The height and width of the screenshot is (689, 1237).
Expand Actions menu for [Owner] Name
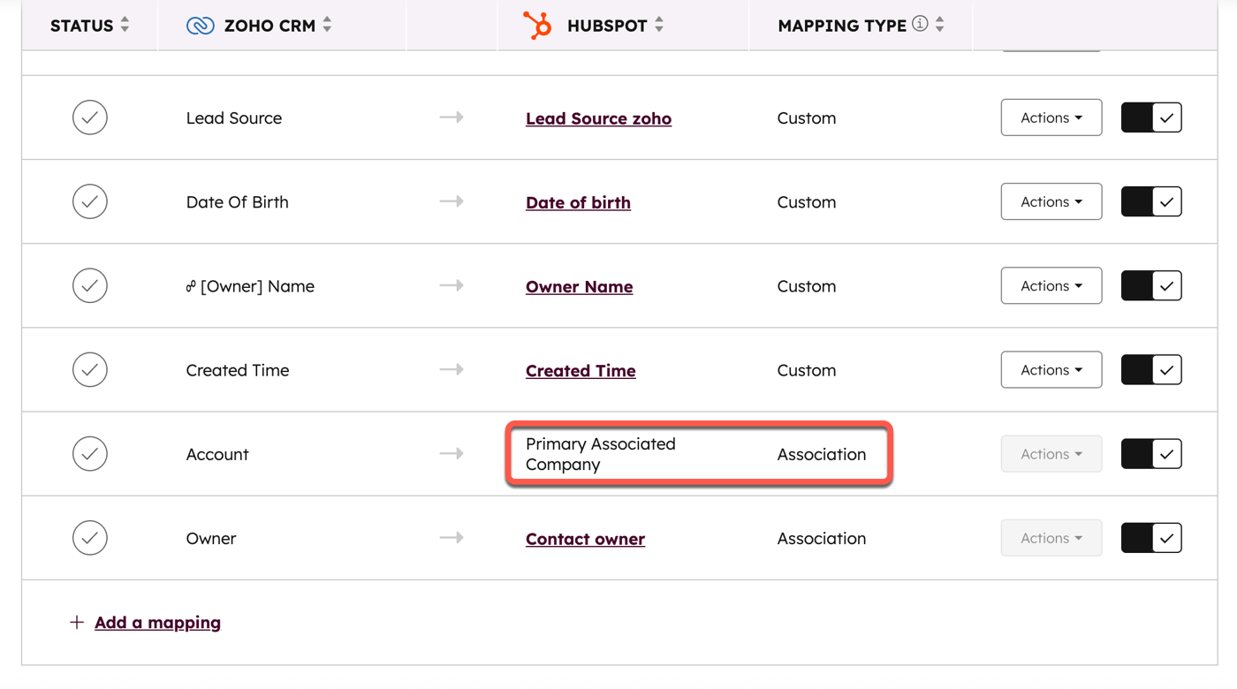pos(1051,285)
